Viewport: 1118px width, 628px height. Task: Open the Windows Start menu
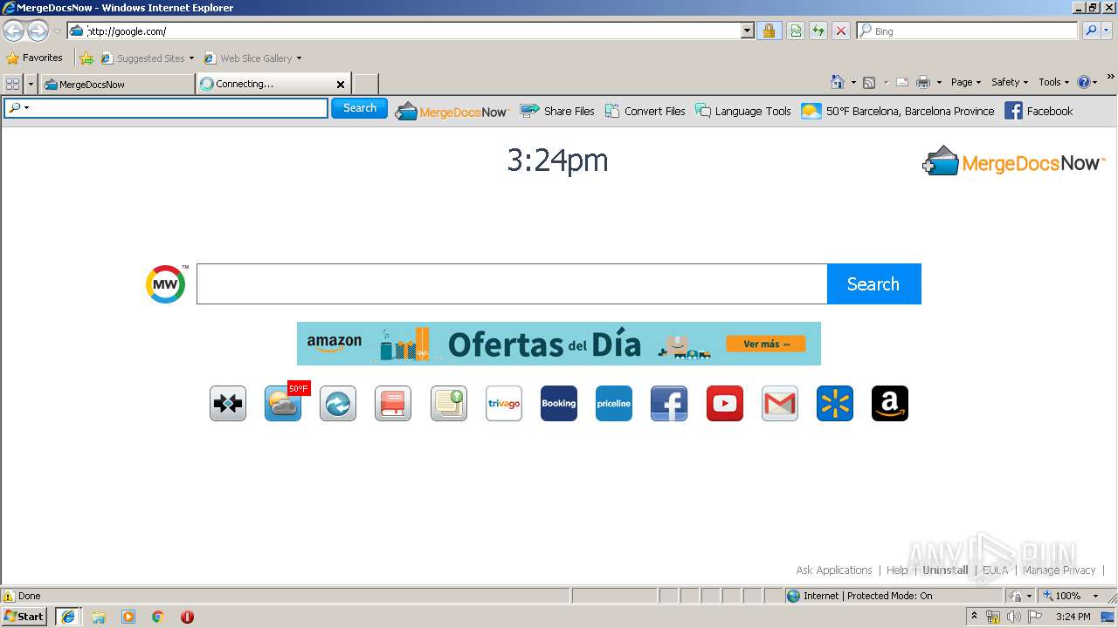[24, 617]
